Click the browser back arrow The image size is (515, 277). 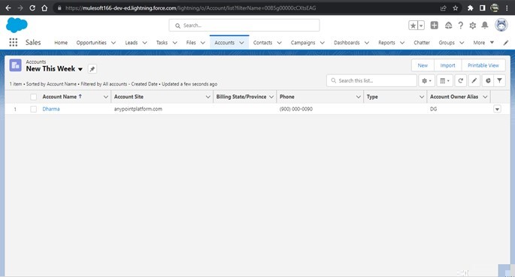tap(8, 8)
